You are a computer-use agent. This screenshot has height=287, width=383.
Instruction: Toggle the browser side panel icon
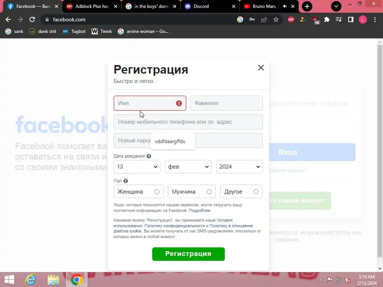[351, 19]
